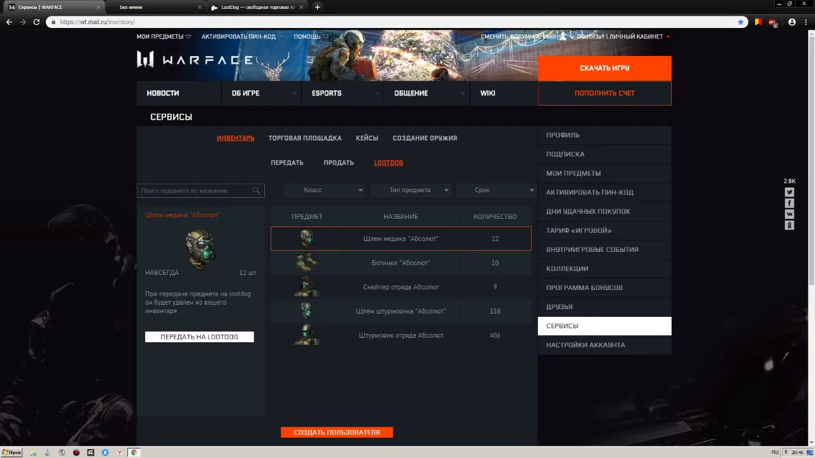815x458 pixels.
Task: Select the LOOTDOG sub-tab
Action: [388, 163]
